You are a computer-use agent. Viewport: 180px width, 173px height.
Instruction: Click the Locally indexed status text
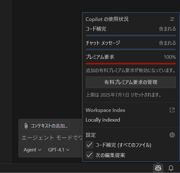(x=103, y=120)
